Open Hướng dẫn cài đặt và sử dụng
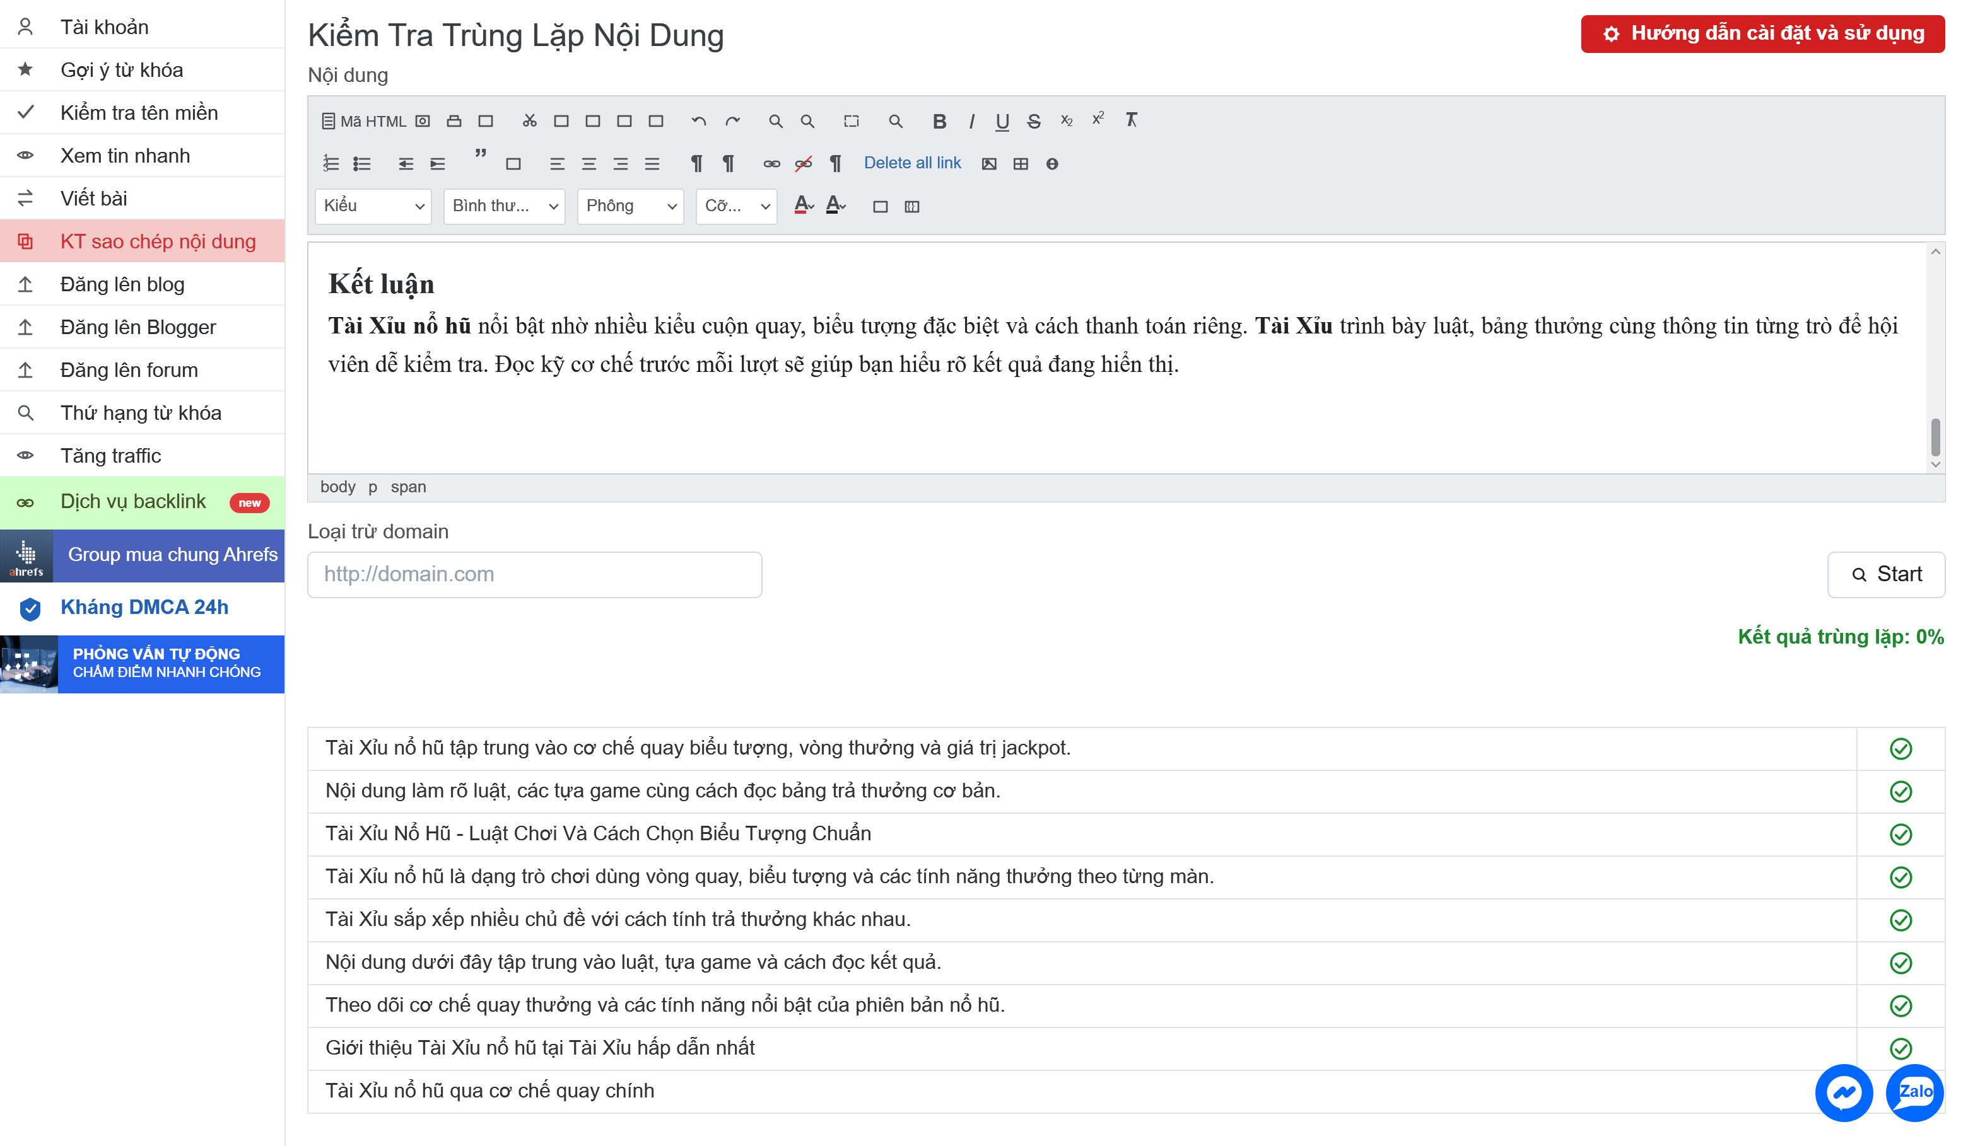This screenshot has width=1968, height=1146. (x=1762, y=33)
